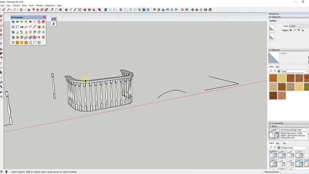
Task: Select the Push/Pull tool
Action: [x=29, y=10]
